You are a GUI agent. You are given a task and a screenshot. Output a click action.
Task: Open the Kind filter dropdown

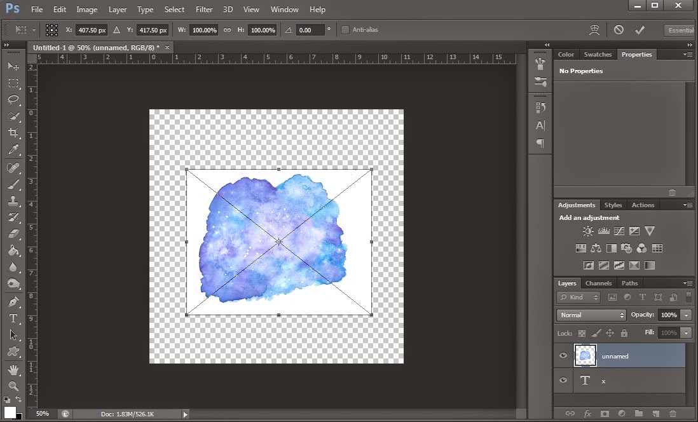(x=578, y=297)
